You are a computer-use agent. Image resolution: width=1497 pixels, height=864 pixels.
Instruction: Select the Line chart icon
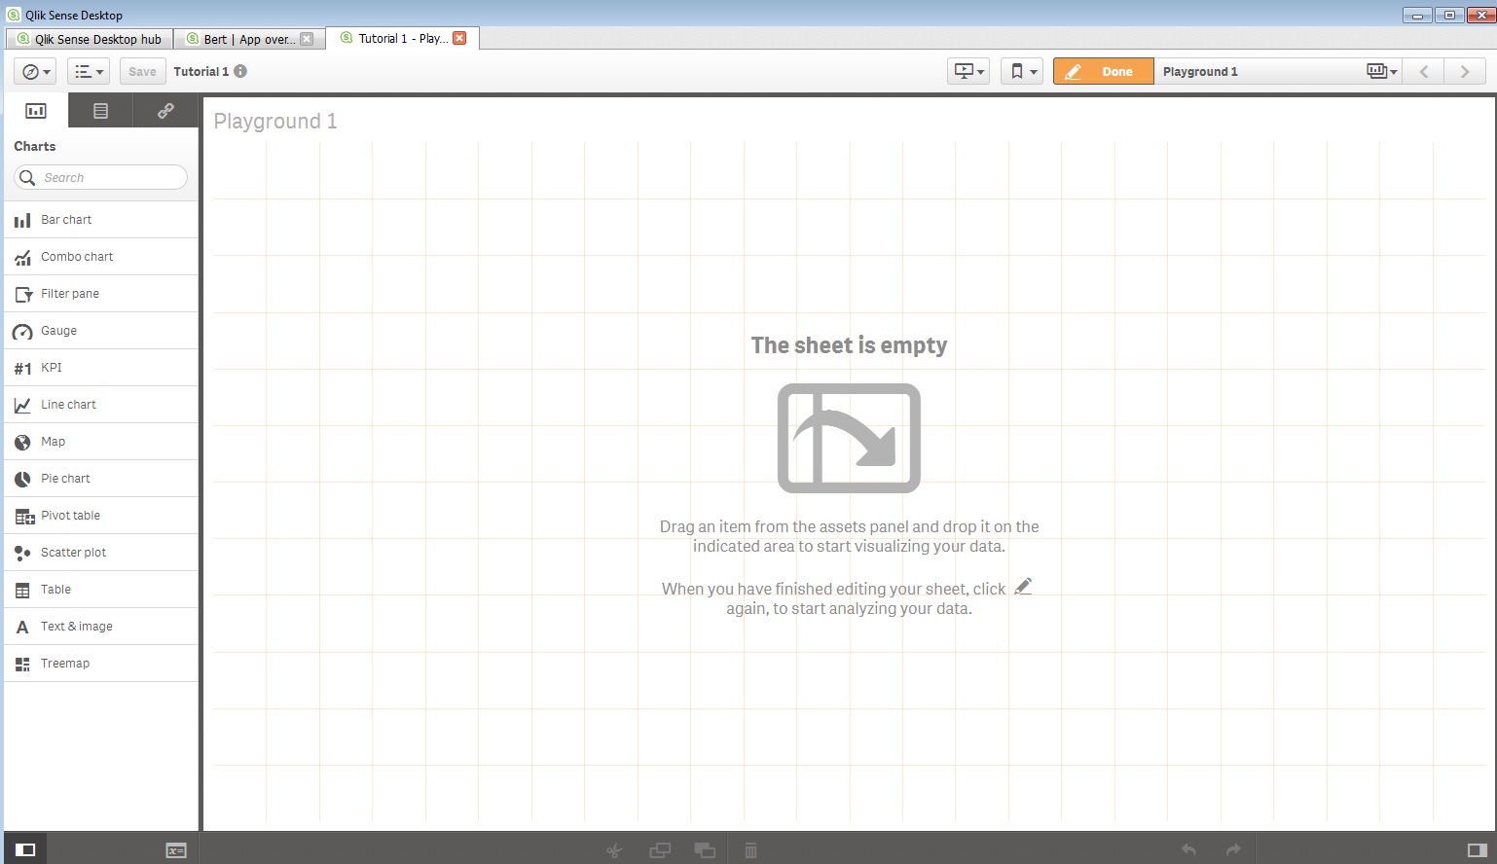coord(22,406)
